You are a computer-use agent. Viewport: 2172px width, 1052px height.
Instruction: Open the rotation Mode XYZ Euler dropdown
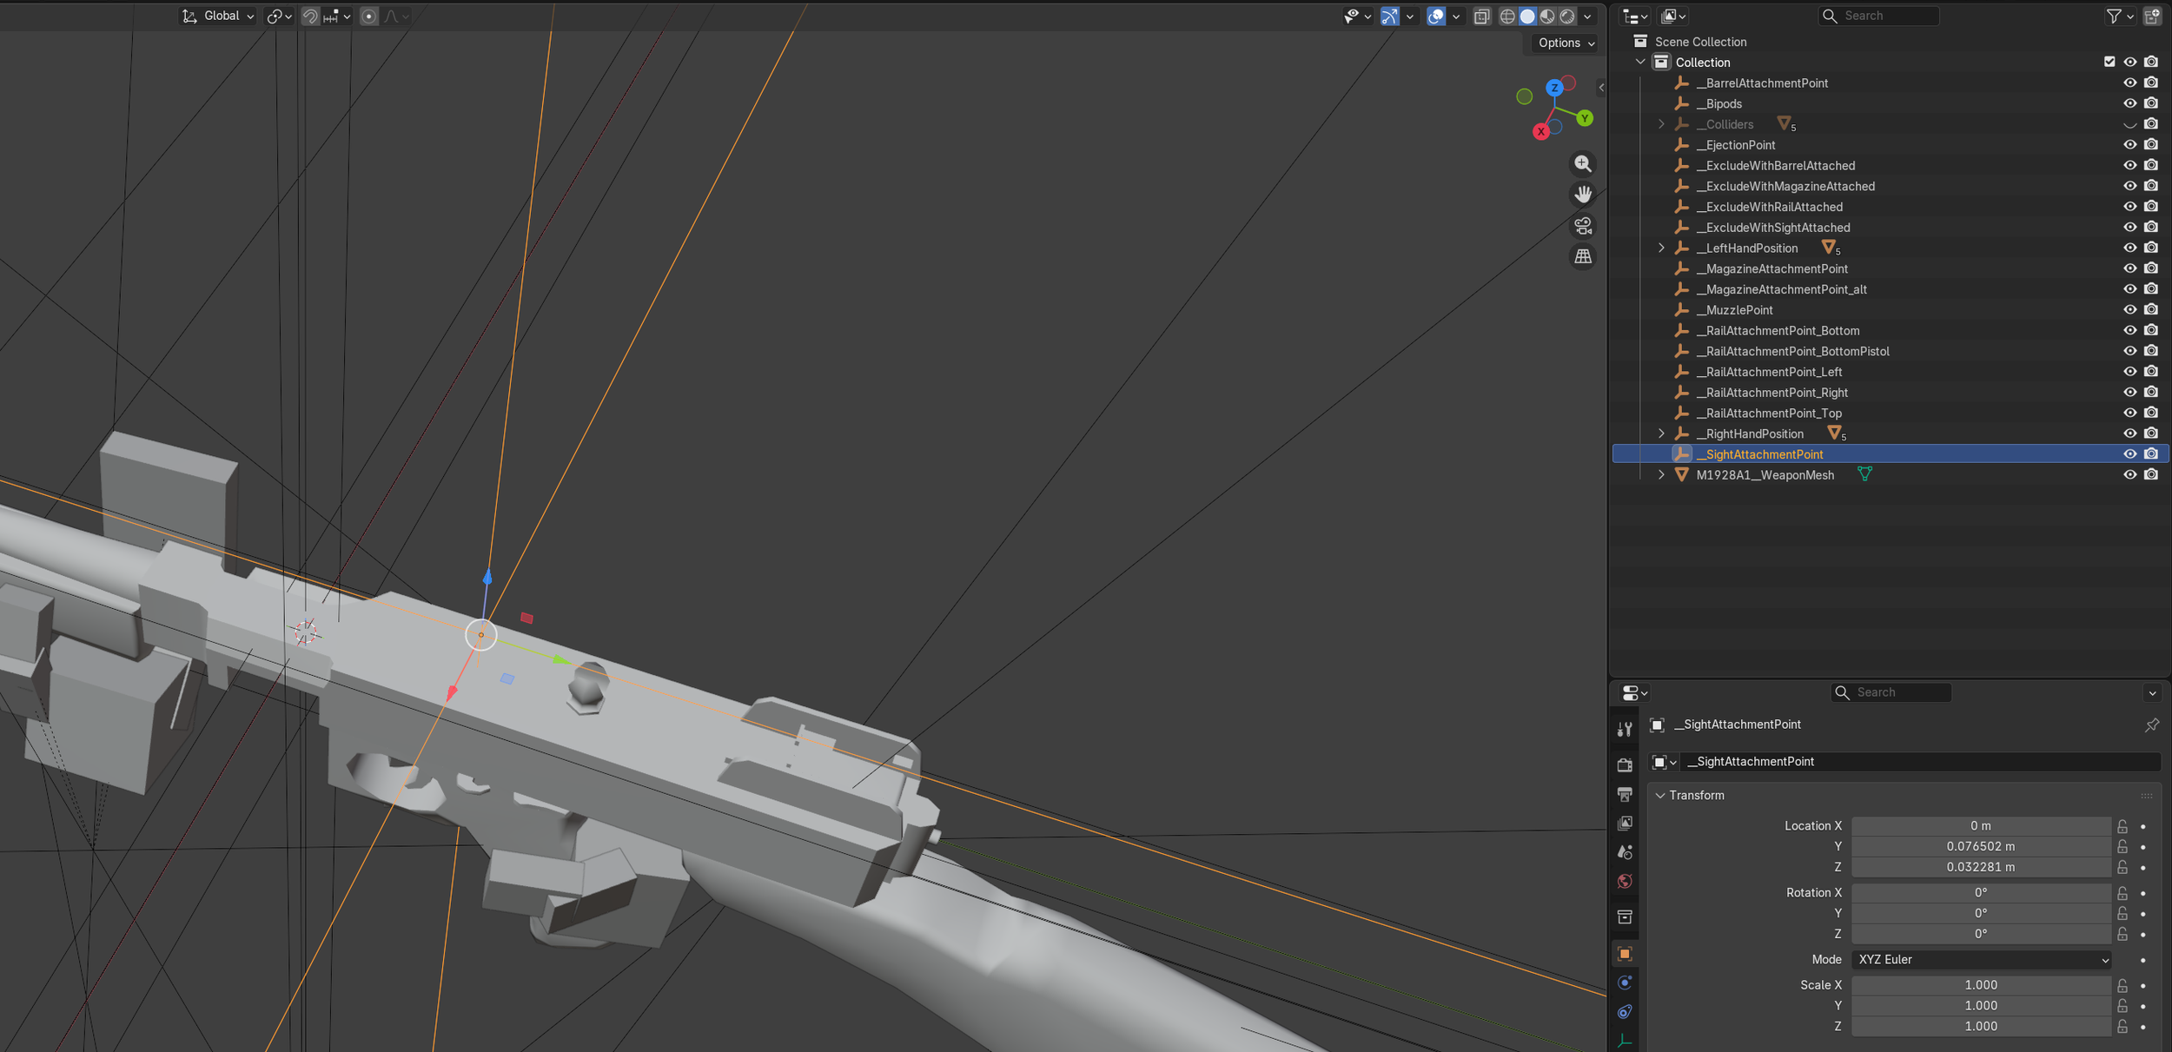(1983, 960)
